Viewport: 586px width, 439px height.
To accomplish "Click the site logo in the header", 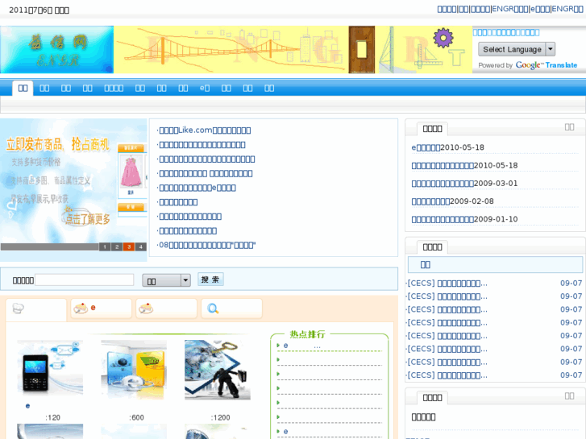I will (56, 49).
